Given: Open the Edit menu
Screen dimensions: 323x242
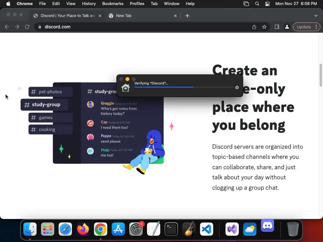Looking at the screenshot, I should pyautogui.click(x=56, y=4).
